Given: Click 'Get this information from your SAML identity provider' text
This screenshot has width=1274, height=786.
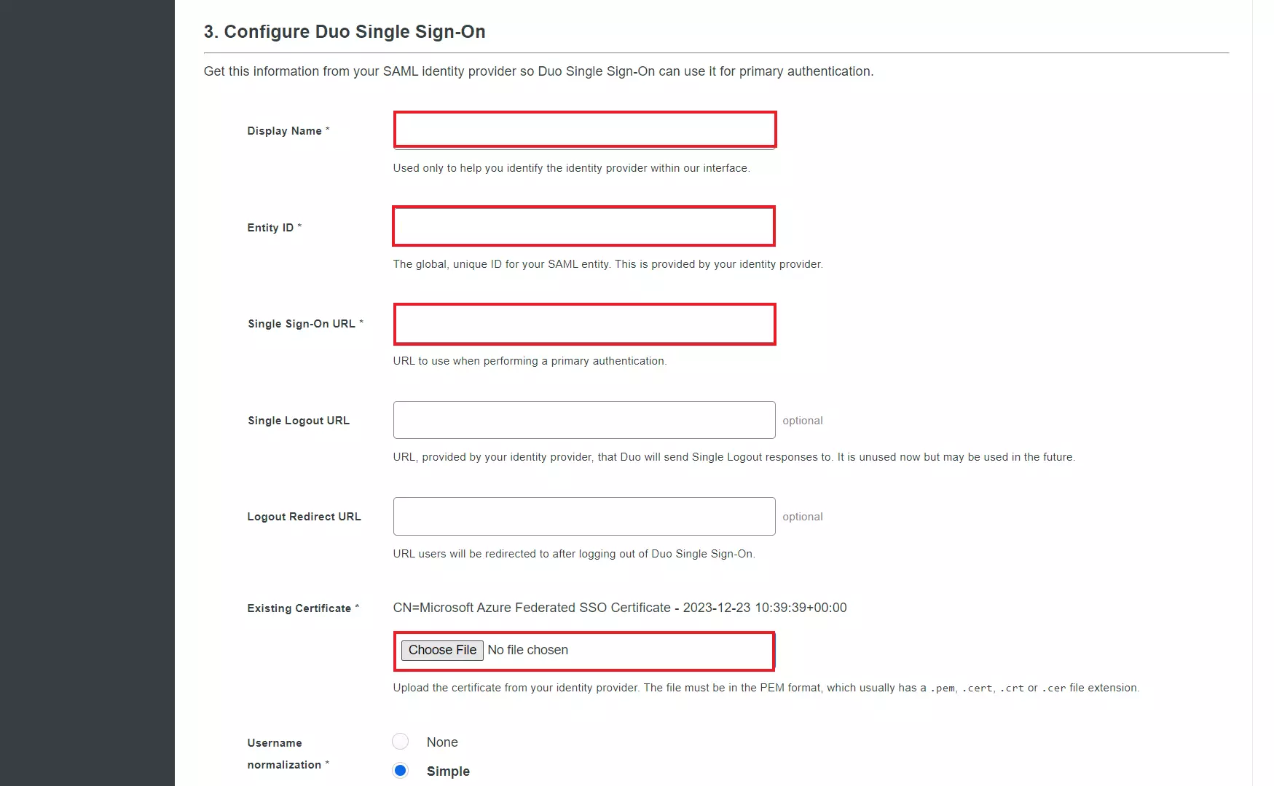Looking at the screenshot, I should (538, 71).
